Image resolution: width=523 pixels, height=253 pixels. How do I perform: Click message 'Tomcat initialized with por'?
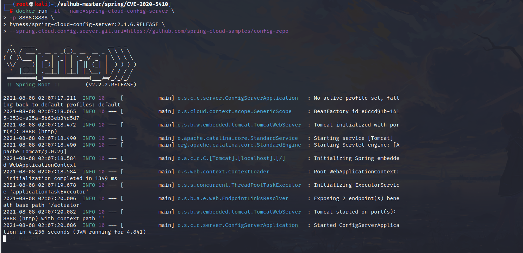(356, 125)
